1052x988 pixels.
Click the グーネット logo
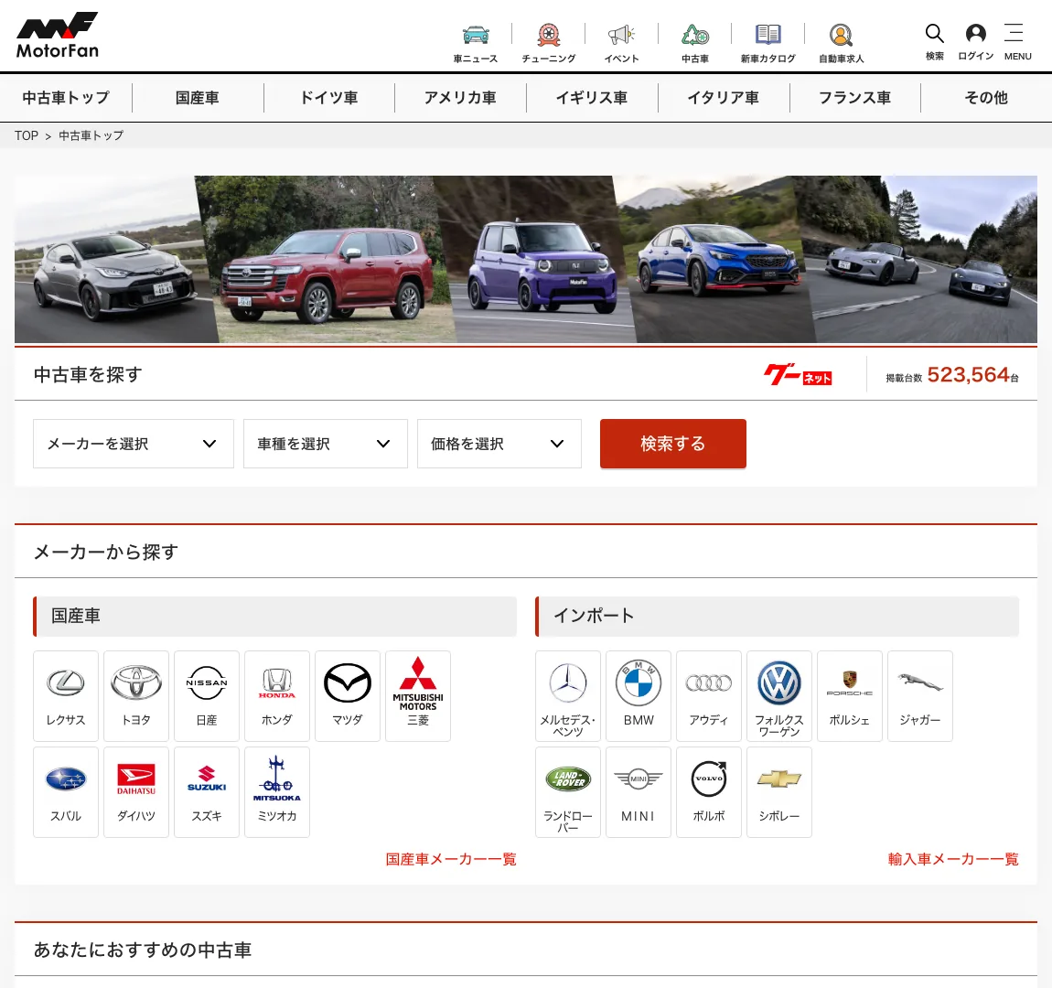798,375
